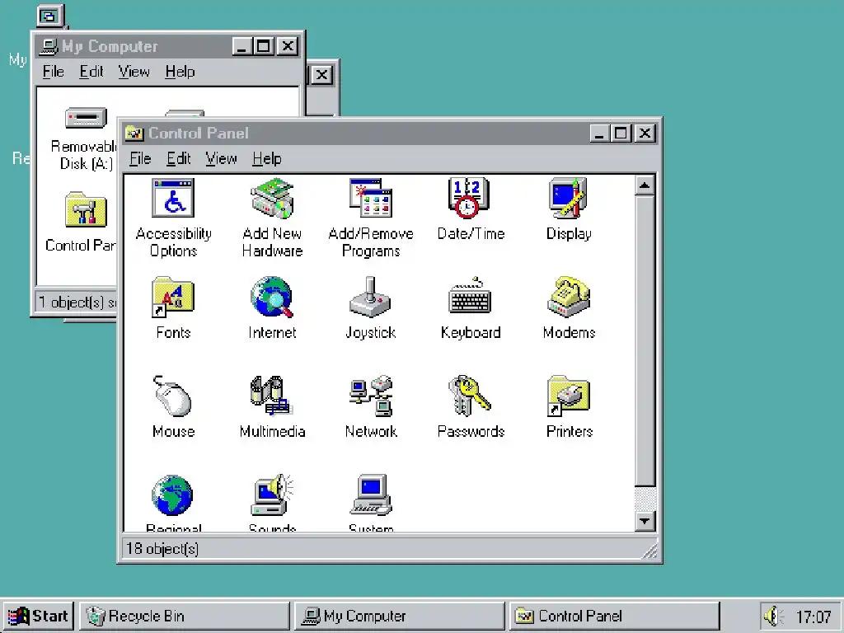
Task: Open the File menu in Control Panel
Action: coord(140,159)
